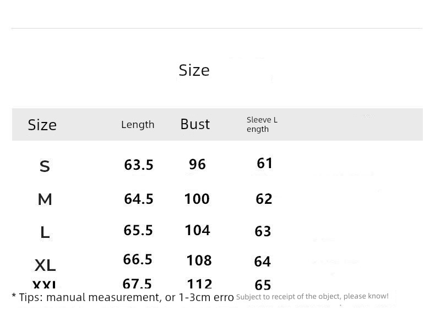The width and height of the screenshot is (435, 328).
Task: Select the "Length" column header
Action: [138, 125]
